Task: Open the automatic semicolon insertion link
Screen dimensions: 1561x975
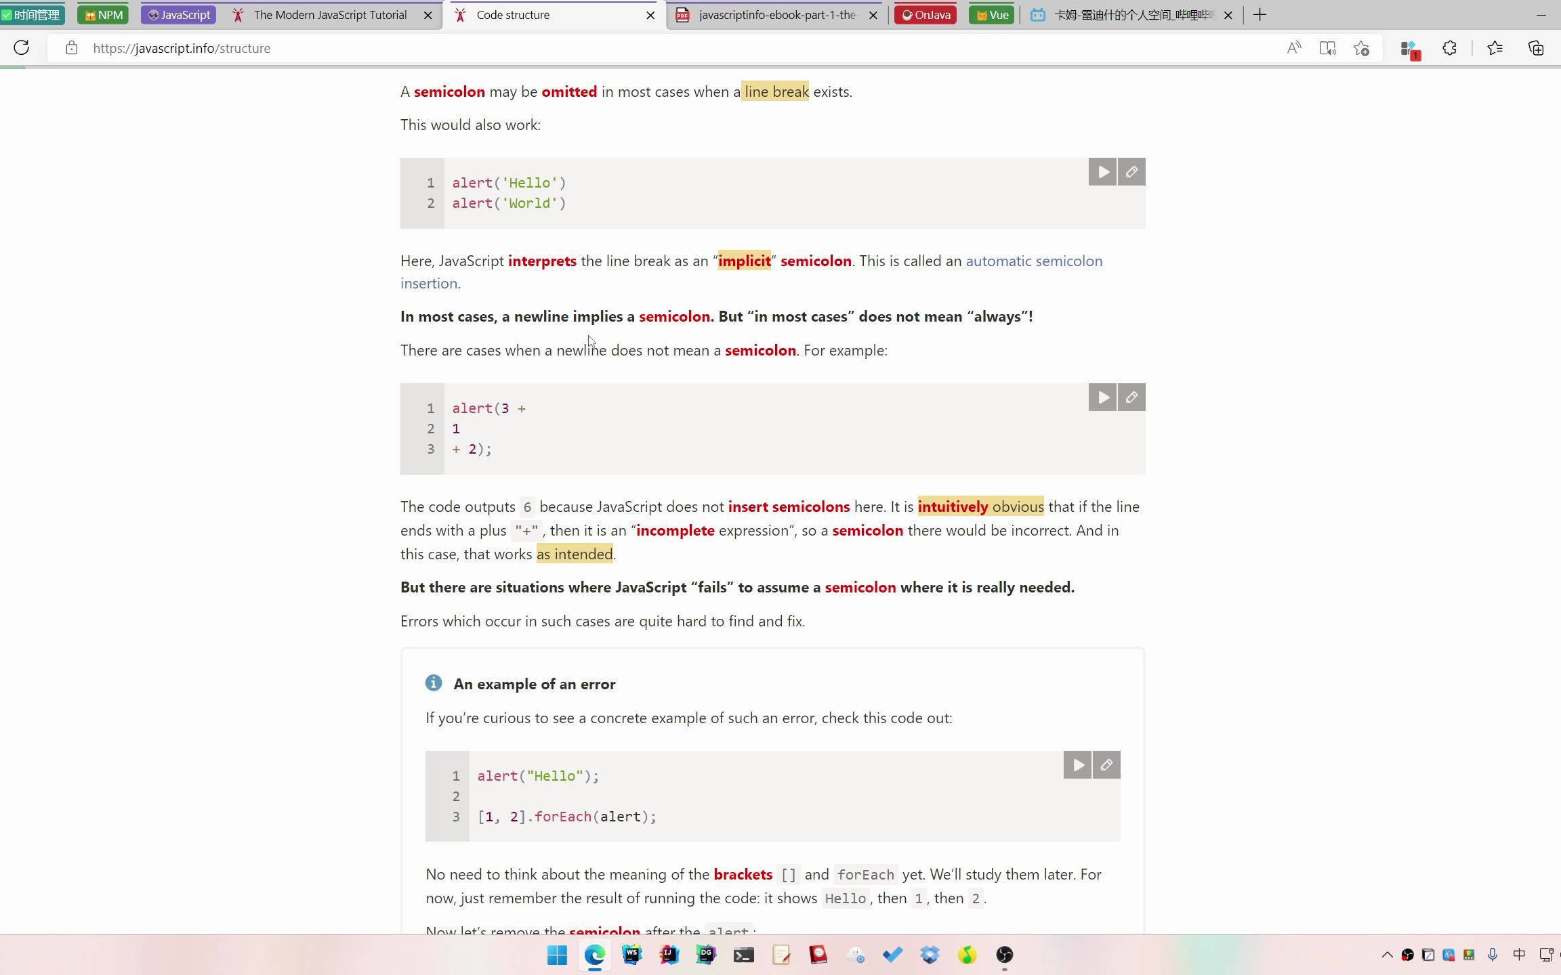Action: pos(1033,261)
